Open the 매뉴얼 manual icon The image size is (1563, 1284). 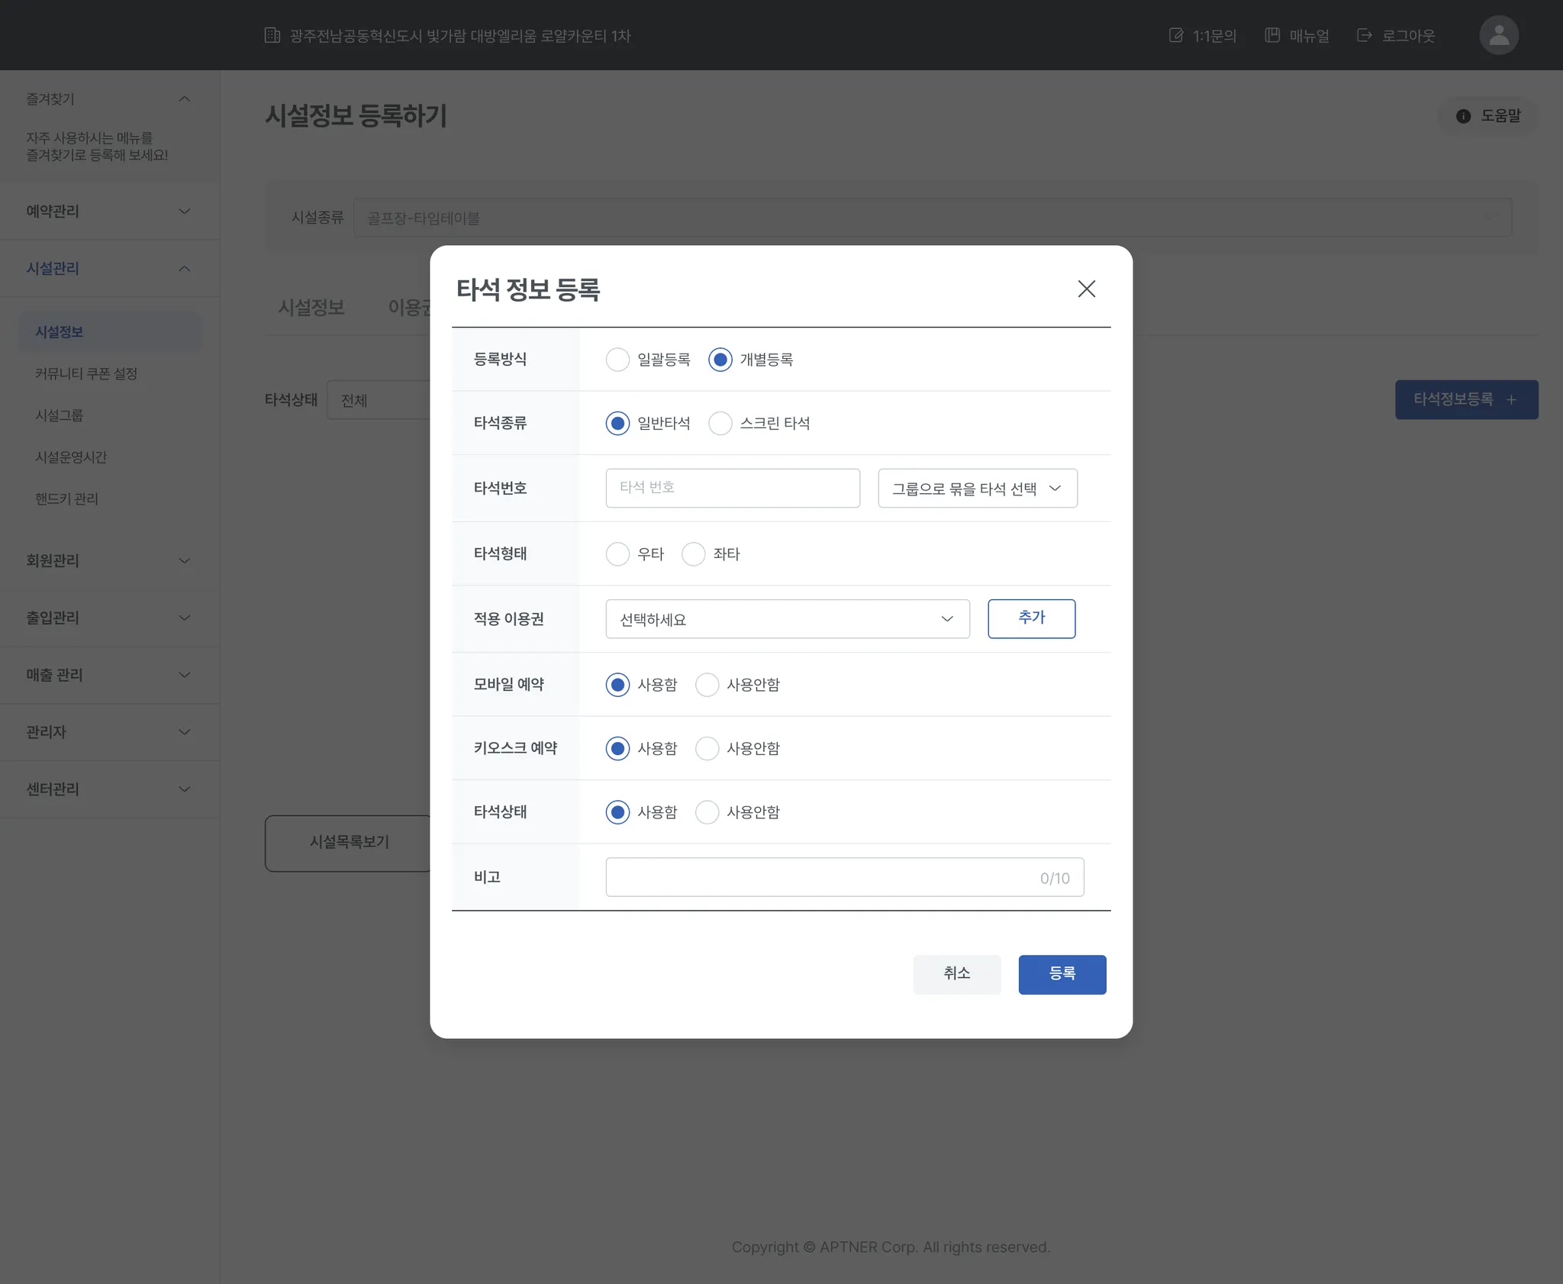pos(1272,35)
